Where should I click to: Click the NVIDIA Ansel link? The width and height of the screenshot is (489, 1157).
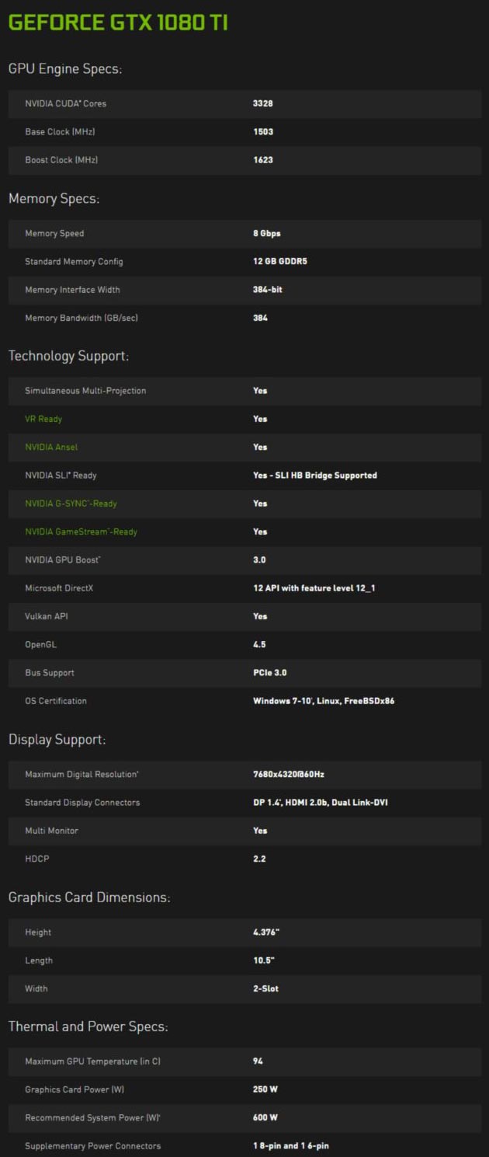pyautogui.click(x=51, y=447)
